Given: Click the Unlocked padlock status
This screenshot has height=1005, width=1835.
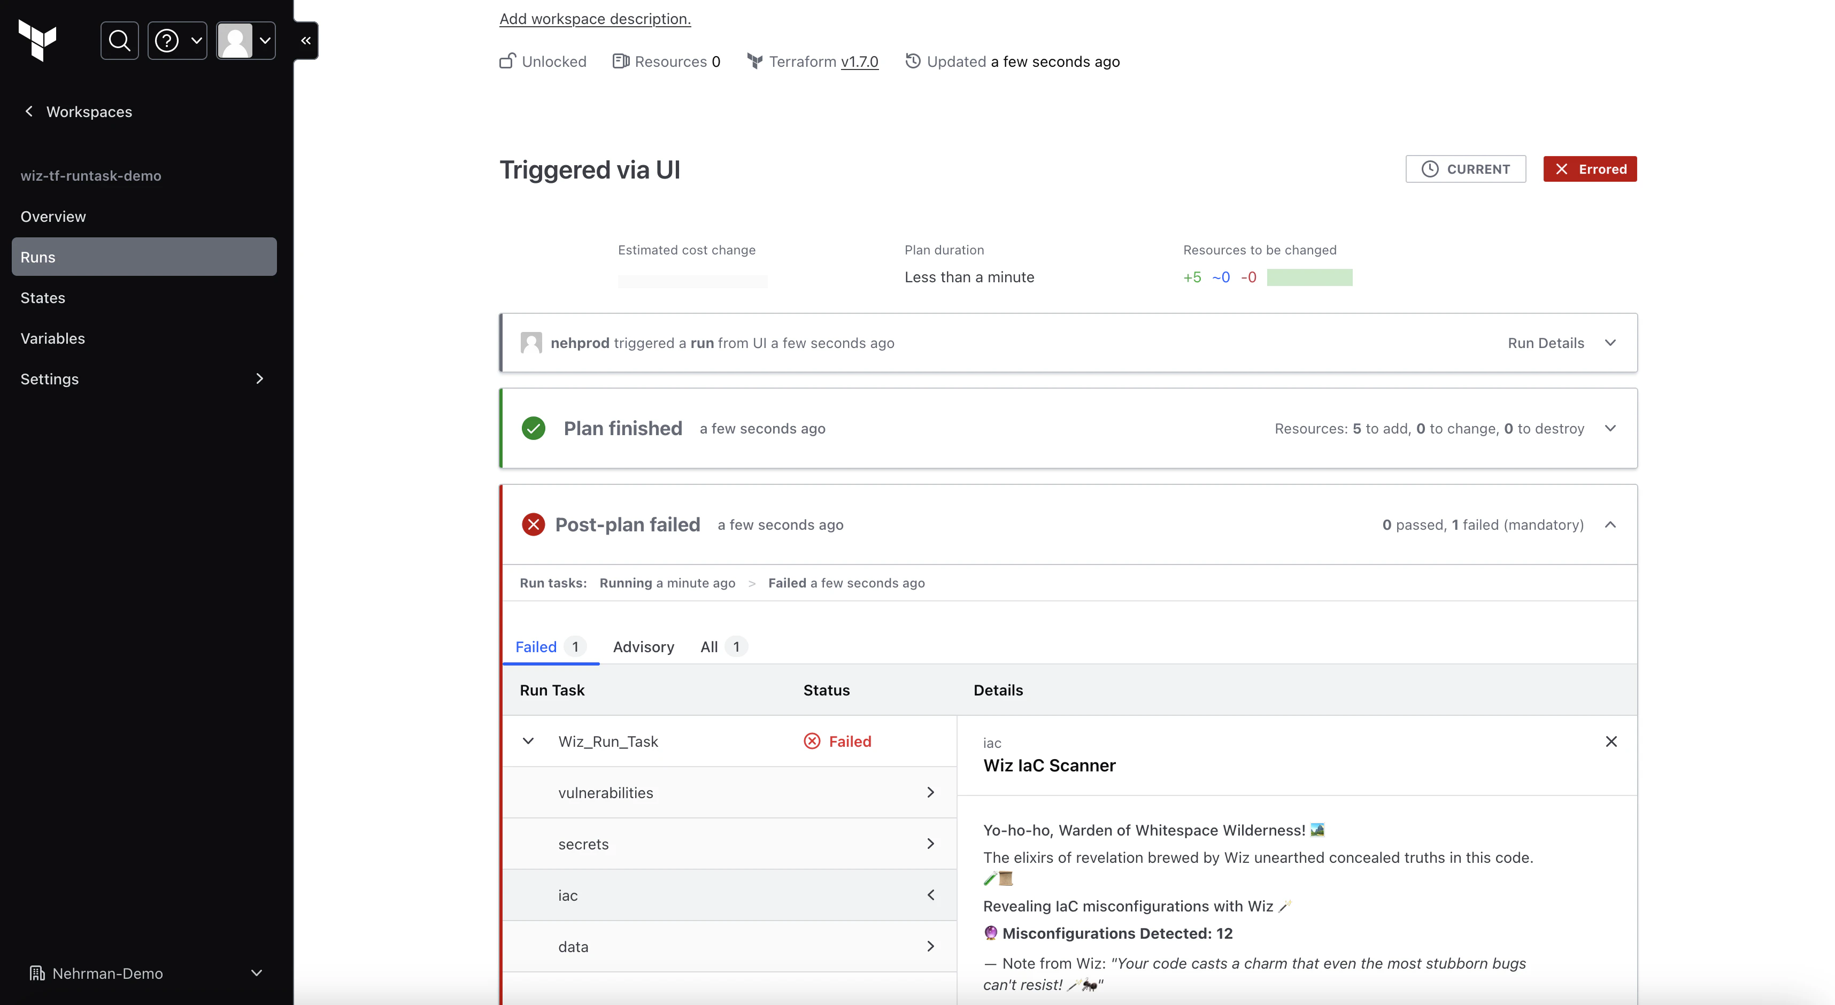Looking at the screenshot, I should (x=543, y=61).
